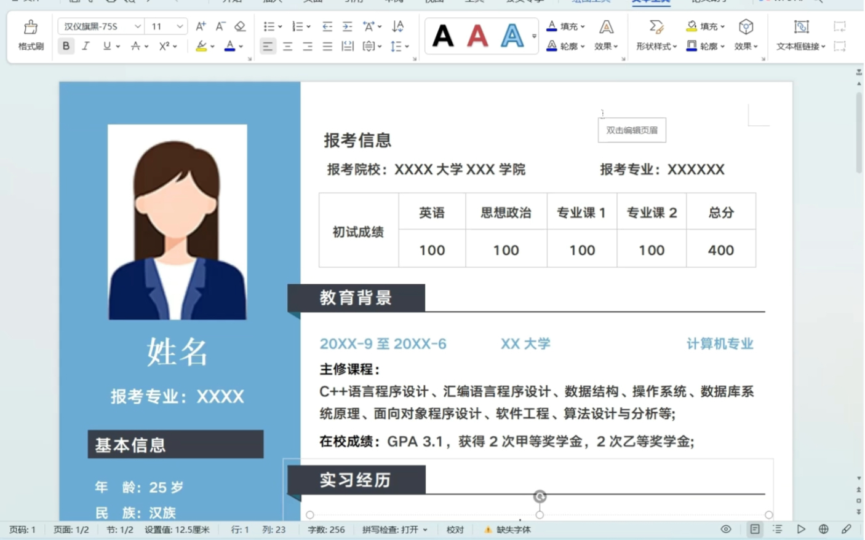Apply the yellow highlight color

pos(201,46)
